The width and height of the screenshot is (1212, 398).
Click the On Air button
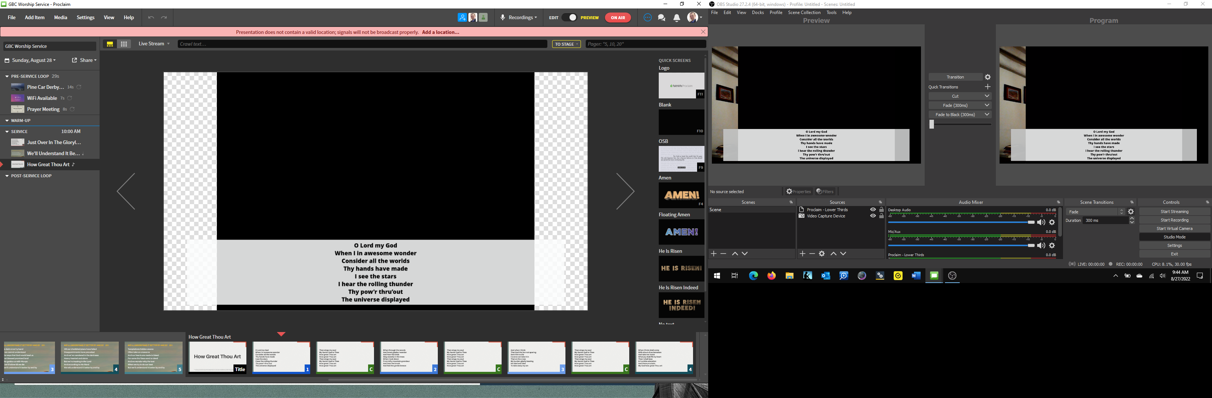(617, 18)
